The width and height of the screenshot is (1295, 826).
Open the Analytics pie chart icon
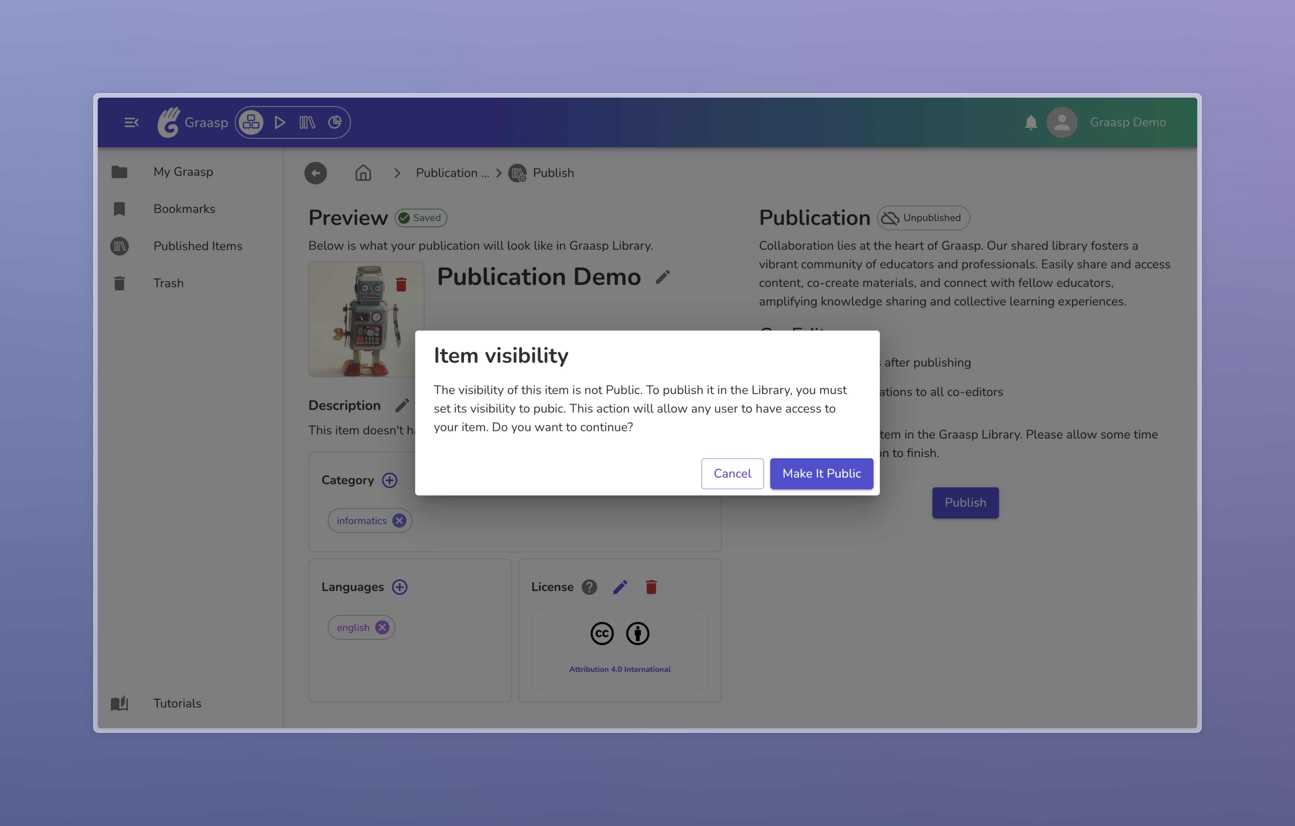click(x=335, y=123)
